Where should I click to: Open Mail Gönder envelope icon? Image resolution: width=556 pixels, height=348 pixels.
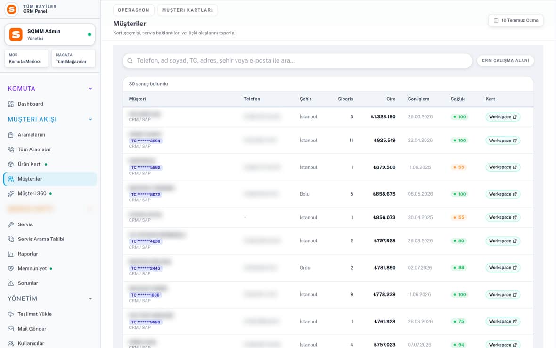[x=11, y=329]
